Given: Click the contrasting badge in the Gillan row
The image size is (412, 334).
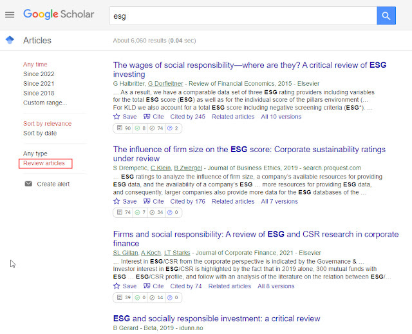Looking at the screenshot, I should tap(173, 298).
